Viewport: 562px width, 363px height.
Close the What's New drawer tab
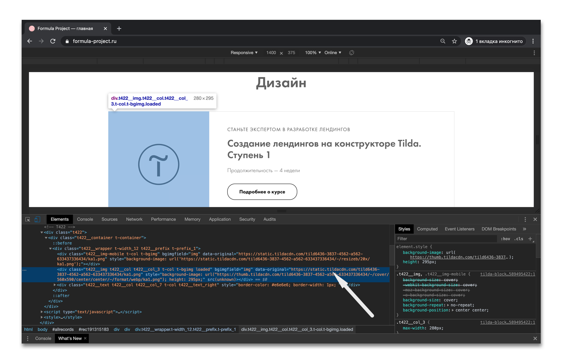85,338
